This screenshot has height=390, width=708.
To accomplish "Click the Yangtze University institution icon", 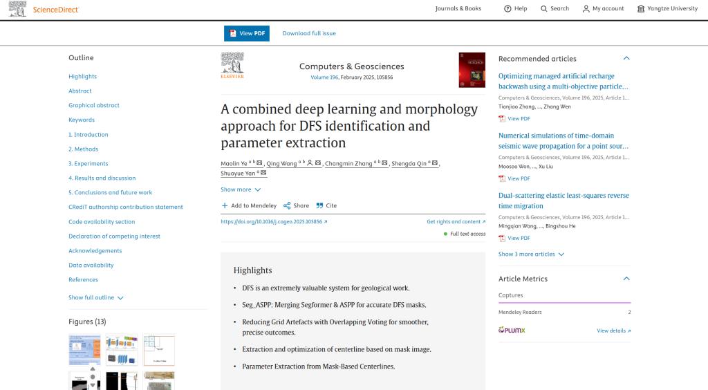I will [x=641, y=9].
